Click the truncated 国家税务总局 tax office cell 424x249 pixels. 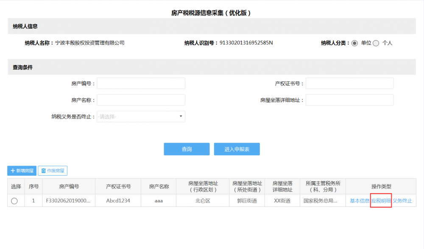pyautogui.click(x=323, y=201)
